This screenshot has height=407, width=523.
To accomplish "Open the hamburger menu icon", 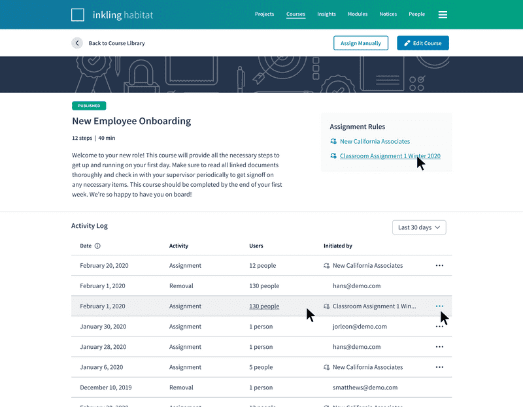I will pyautogui.click(x=443, y=14).
